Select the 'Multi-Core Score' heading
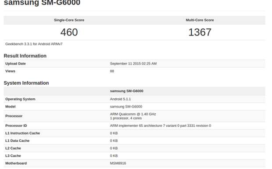The width and height of the screenshot is (272, 169). [200, 20]
